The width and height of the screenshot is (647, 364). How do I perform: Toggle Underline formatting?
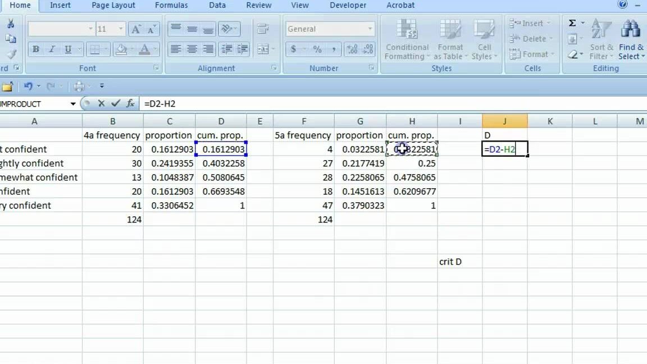pos(68,49)
